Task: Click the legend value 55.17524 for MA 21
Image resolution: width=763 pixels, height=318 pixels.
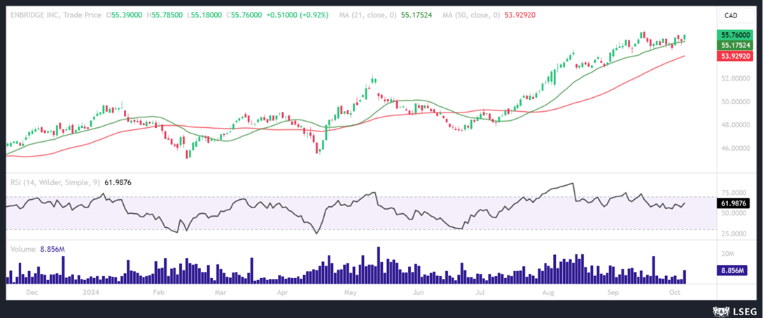Action: pyautogui.click(x=416, y=15)
